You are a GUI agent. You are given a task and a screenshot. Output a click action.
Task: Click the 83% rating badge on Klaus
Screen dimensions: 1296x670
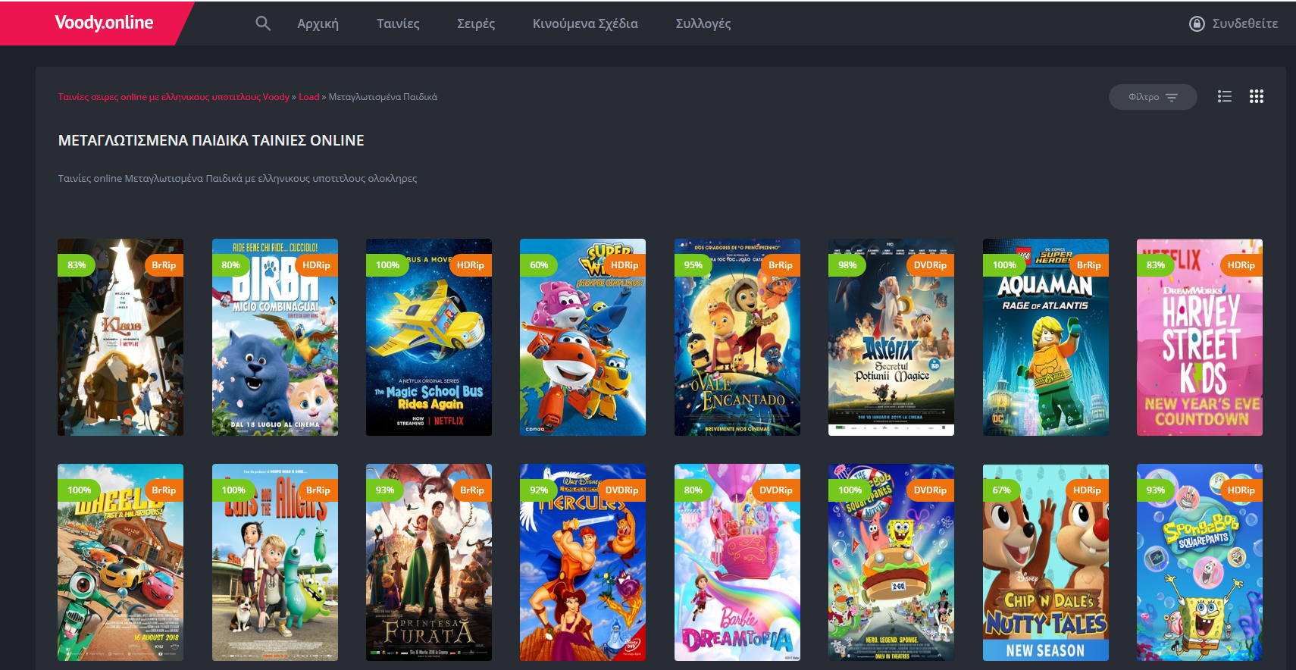coord(77,265)
